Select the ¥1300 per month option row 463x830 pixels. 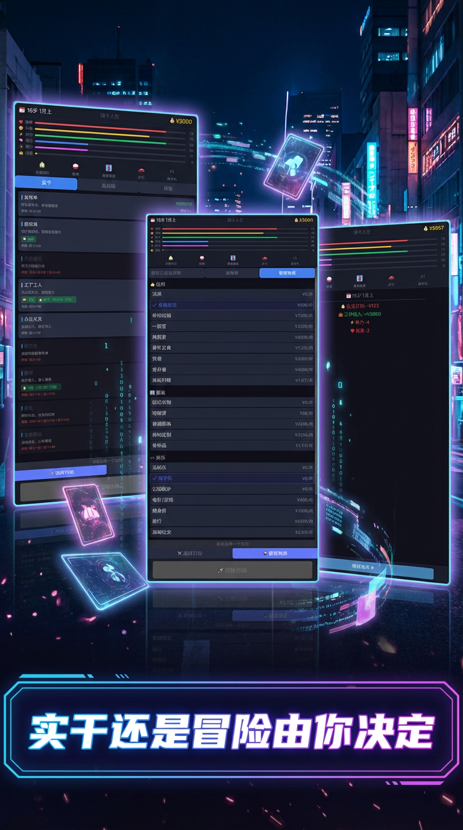pos(232,315)
